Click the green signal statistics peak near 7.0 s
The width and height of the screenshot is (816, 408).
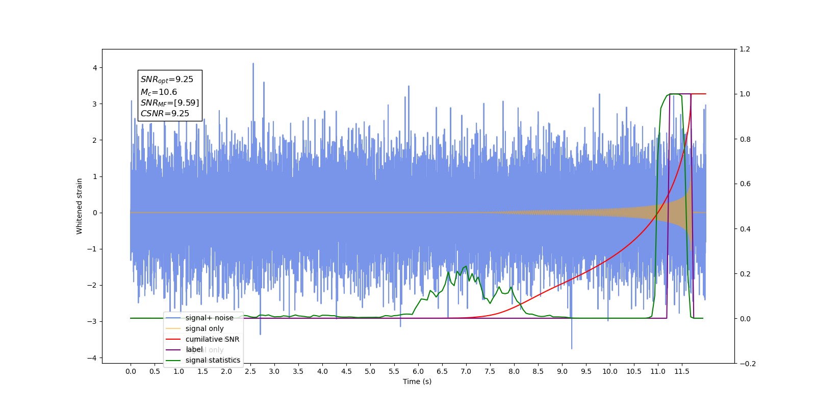pyautogui.click(x=466, y=266)
